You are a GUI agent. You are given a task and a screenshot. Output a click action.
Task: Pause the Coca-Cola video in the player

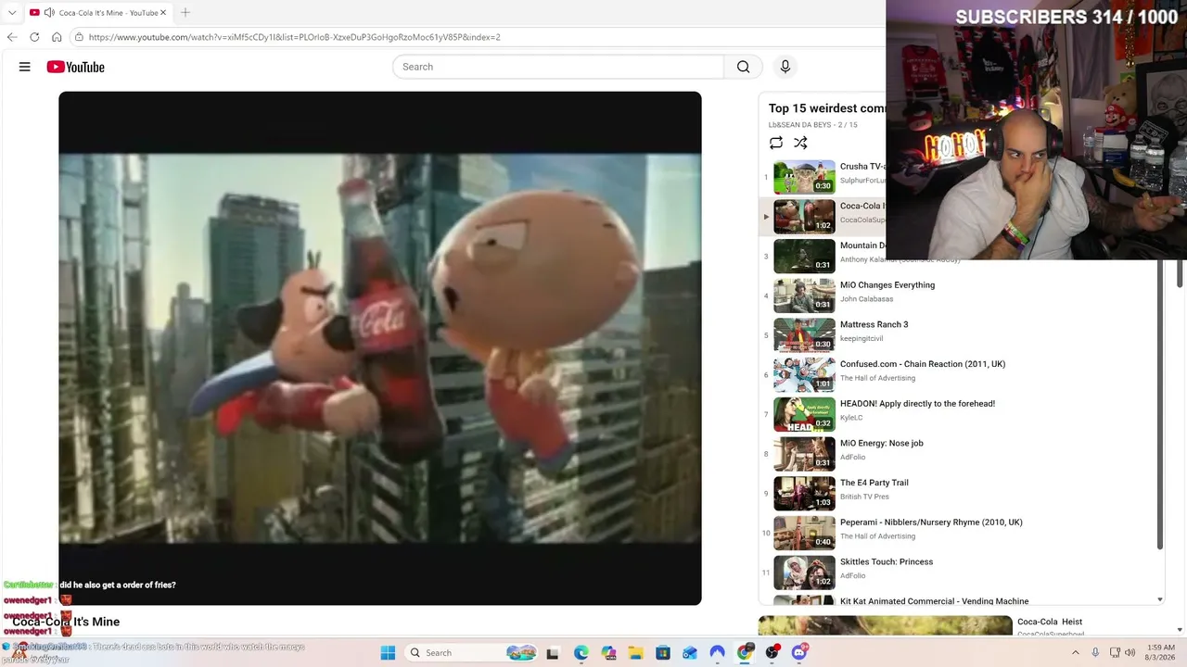379,347
